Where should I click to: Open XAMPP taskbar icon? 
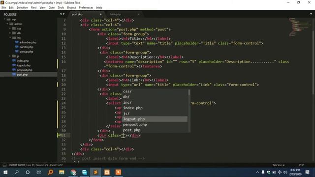click(107, 172)
